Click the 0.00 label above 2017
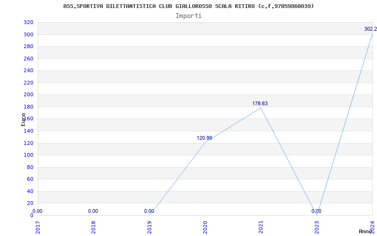The image size is (377, 236). point(37,211)
